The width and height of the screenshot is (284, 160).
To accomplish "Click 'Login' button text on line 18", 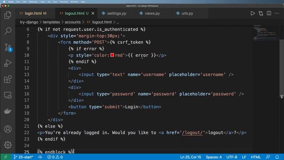I will pos(131,107).
